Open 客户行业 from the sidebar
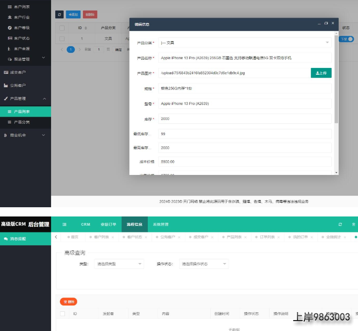This screenshot has width=358, height=331. click(x=21, y=17)
